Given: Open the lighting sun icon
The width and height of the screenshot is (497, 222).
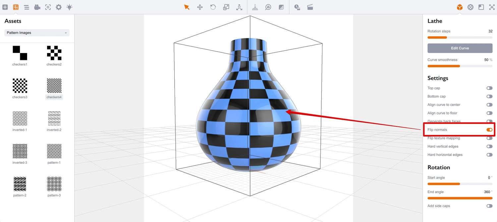Looking at the screenshot, I should tap(69, 7).
